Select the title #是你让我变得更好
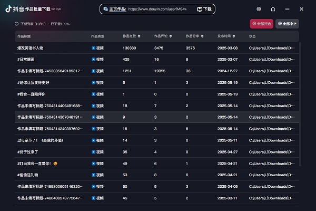The image size is (316, 211). pyautogui.click(x=33, y=83)
